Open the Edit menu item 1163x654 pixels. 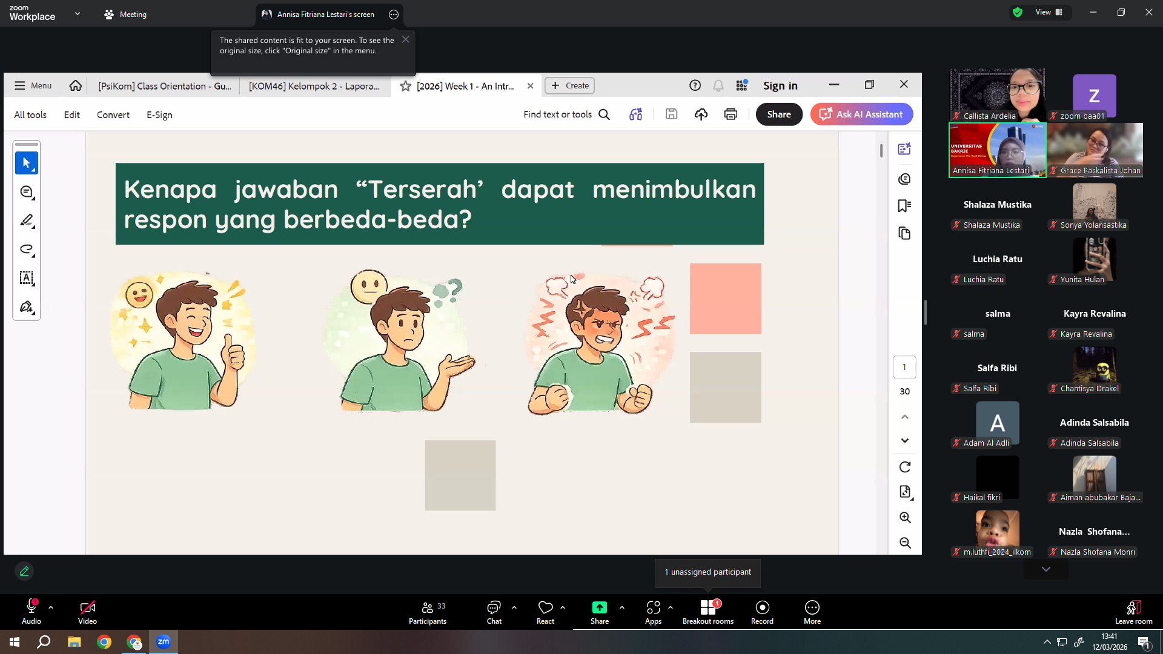tap(72, 114)
